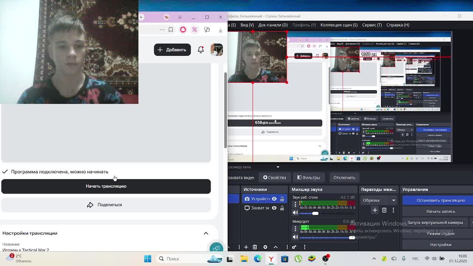Mute the Звук раб. стола channel

click(295, 213)
